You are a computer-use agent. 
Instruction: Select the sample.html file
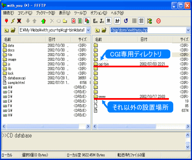(x=14, y=83)
